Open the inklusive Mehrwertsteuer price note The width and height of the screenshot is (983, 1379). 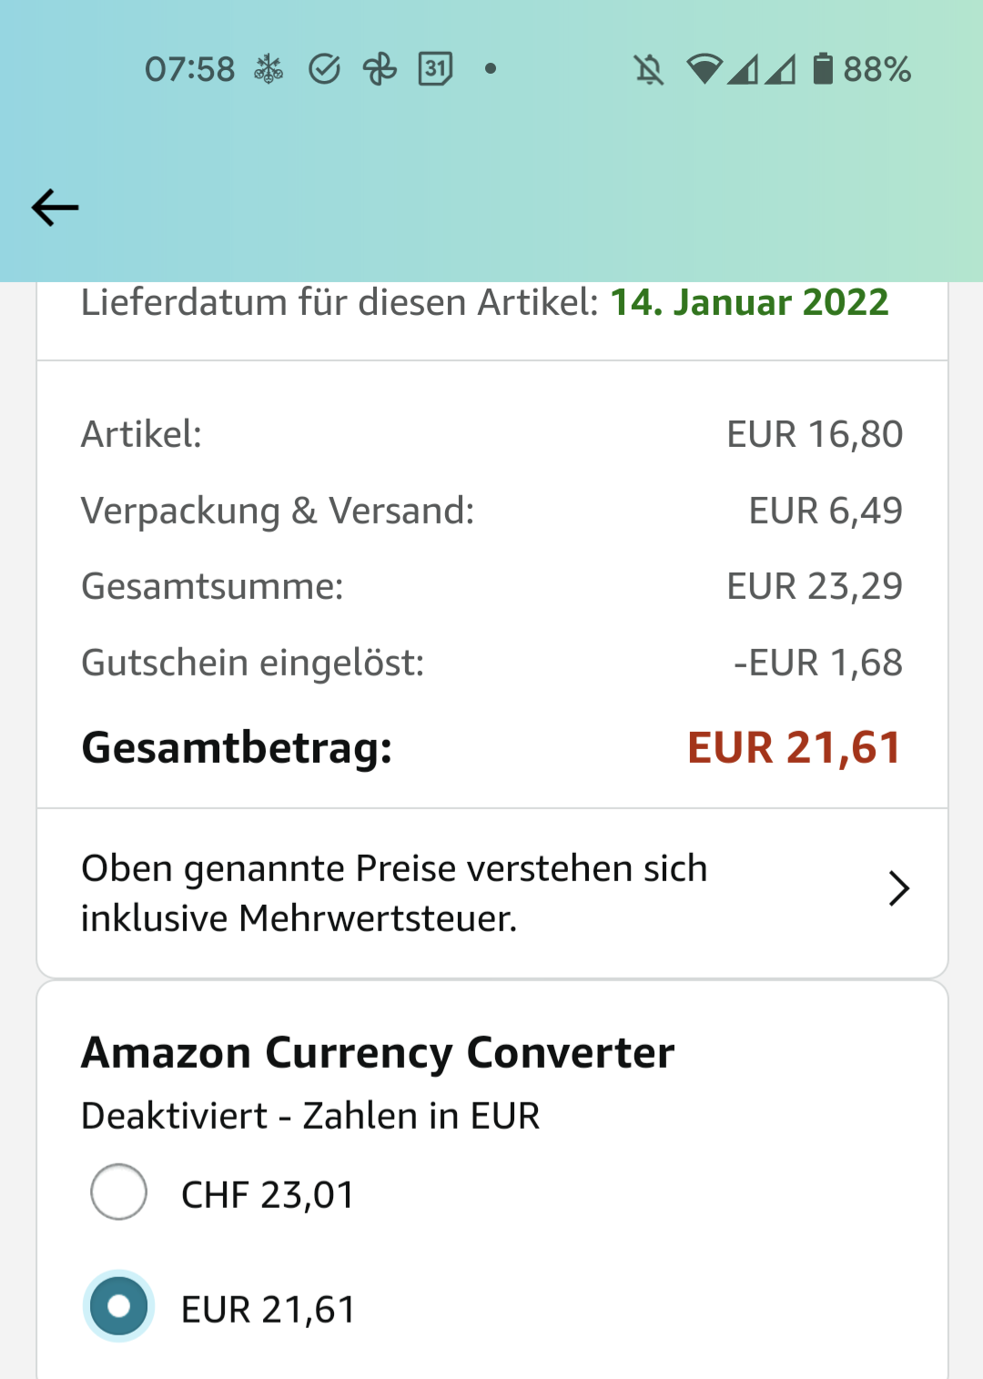tap(394, 893)
